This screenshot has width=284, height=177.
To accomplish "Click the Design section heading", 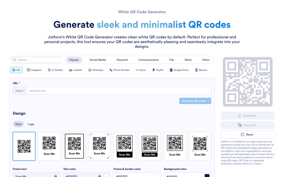I will click(19, 114).
